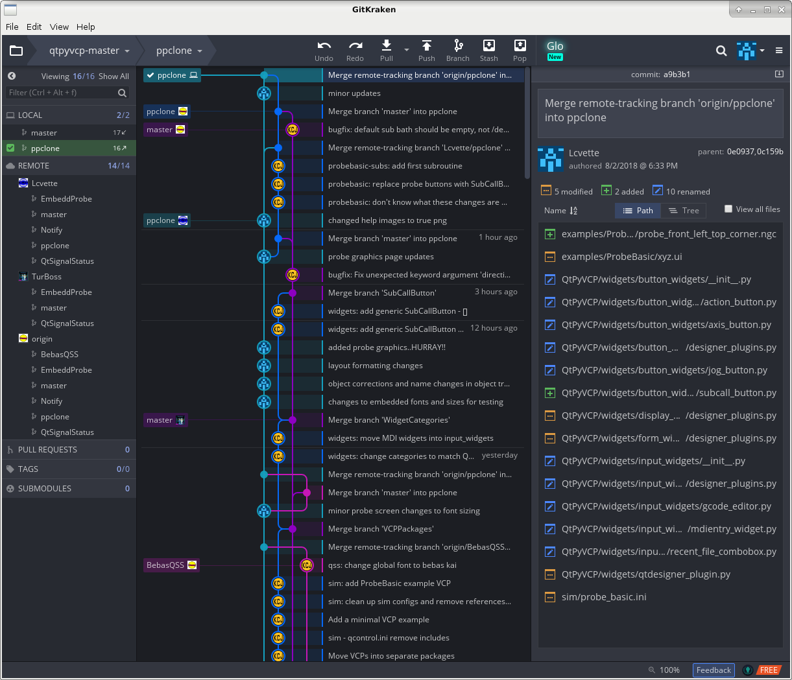Select commit 'added probe graphics..HURRAY!!'
The height and width of the screenshot is (680, 792).
coord(387,347)
